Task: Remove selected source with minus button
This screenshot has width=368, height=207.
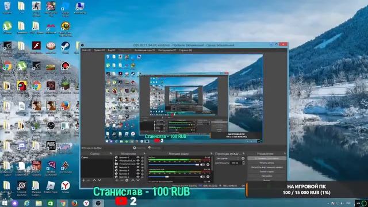Action: (122, 180)
